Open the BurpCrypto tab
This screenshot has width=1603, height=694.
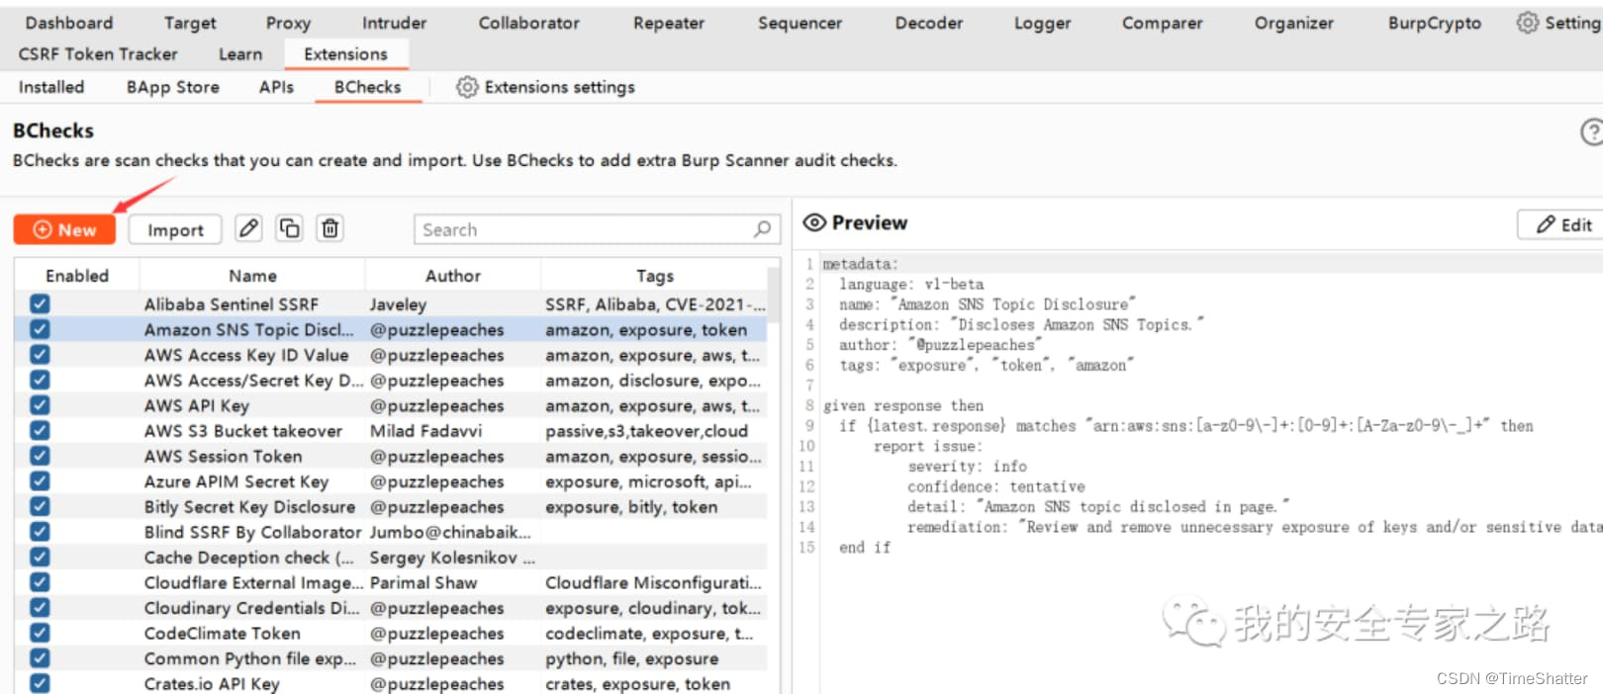pyautogui.click(x=1434, y=23)
